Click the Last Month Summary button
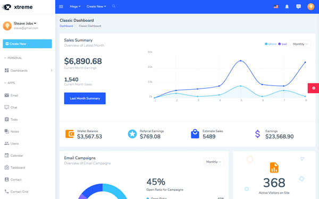The height and width of the screenshot is (199, 319). point(85,98)
